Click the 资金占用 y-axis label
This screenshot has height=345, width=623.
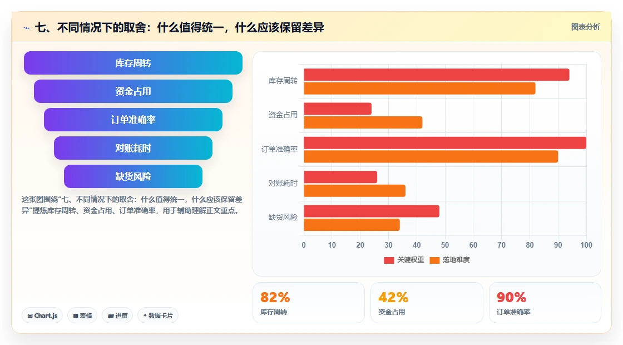click(283, 115)
